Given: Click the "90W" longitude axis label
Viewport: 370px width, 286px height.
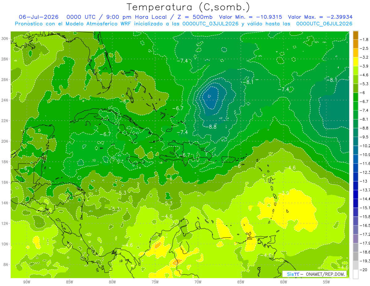Looking at the screenshot, I should (x=27, y=282).
